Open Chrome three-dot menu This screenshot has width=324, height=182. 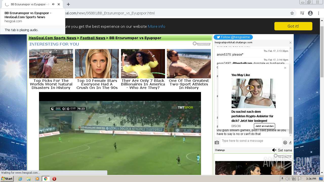[x=318, y=13]
